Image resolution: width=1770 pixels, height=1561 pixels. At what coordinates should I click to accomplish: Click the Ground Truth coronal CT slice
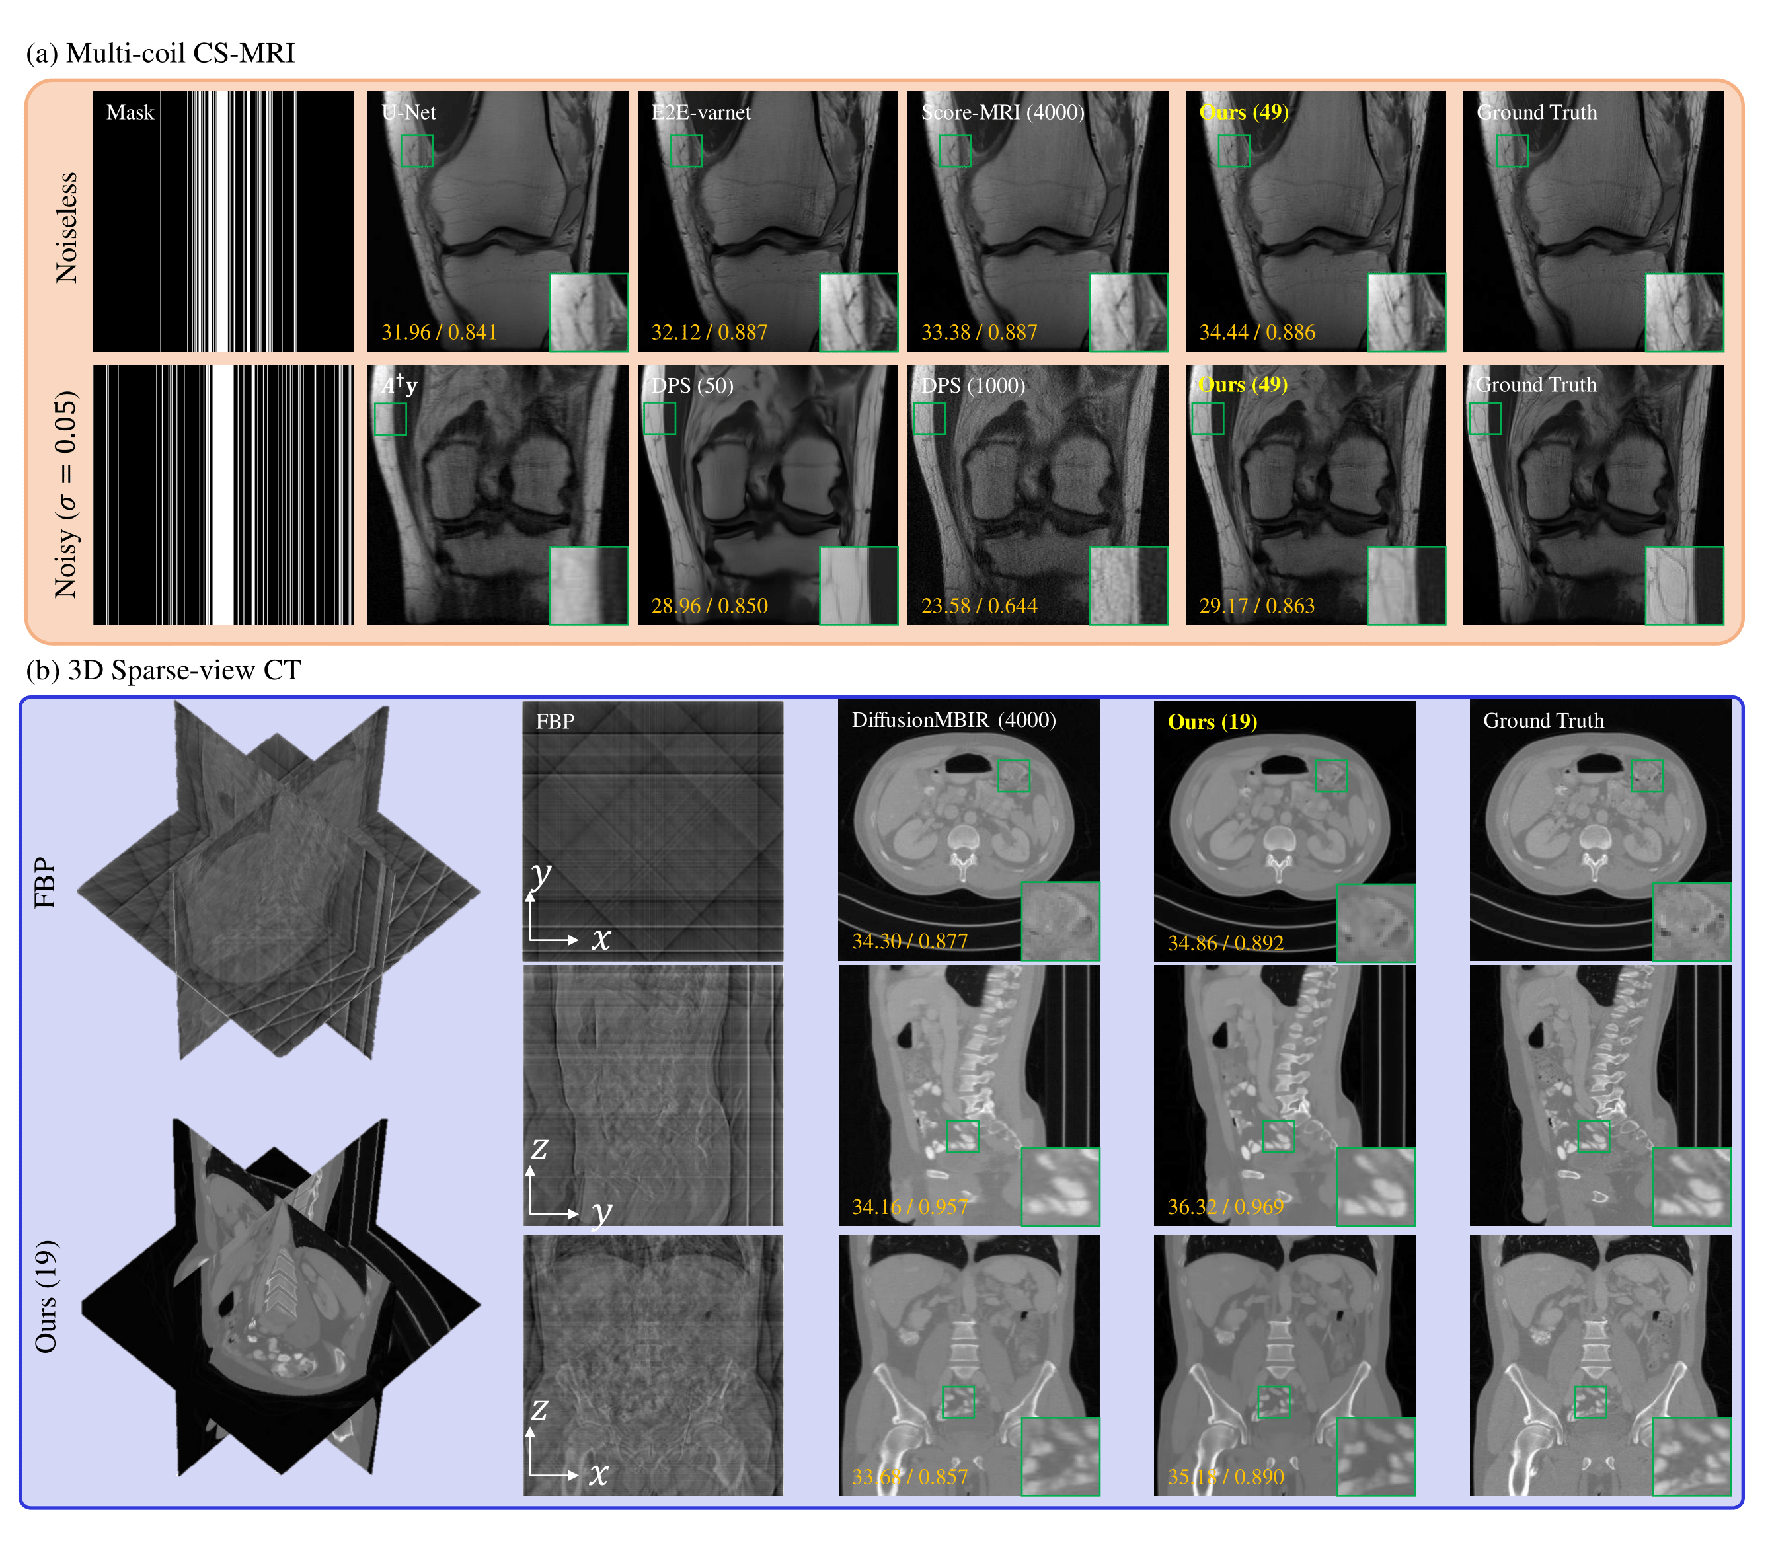(1600, 1365)
